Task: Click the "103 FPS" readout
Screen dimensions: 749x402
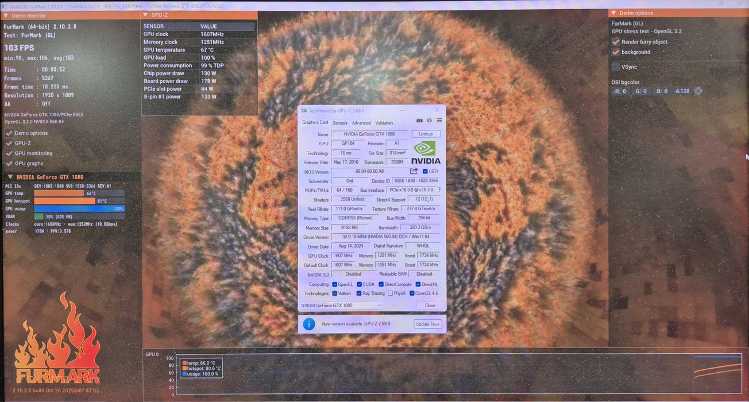Action: pyautogui.click(x=19, y=48)
